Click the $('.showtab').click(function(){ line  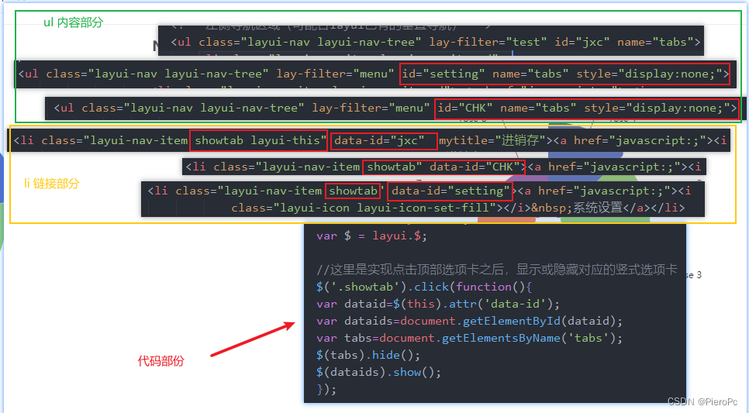click(x=423, y=287)
